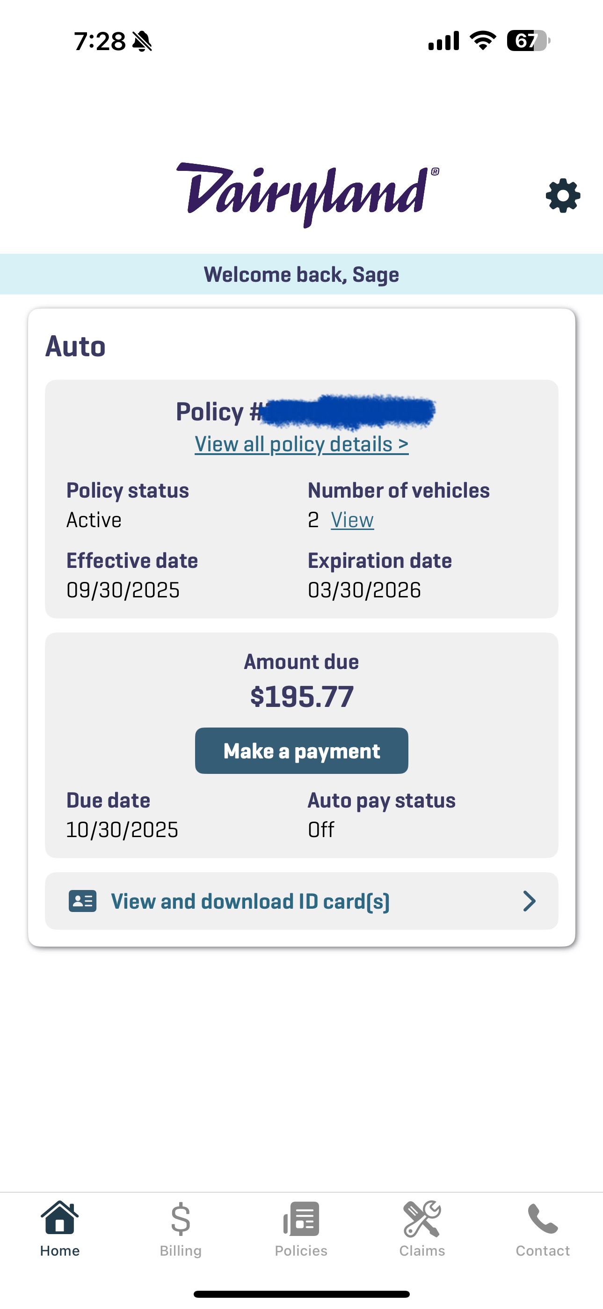Switch to the Claims tab label
The height and width of the screenshot is (1309, 603).
(422, 1250)
